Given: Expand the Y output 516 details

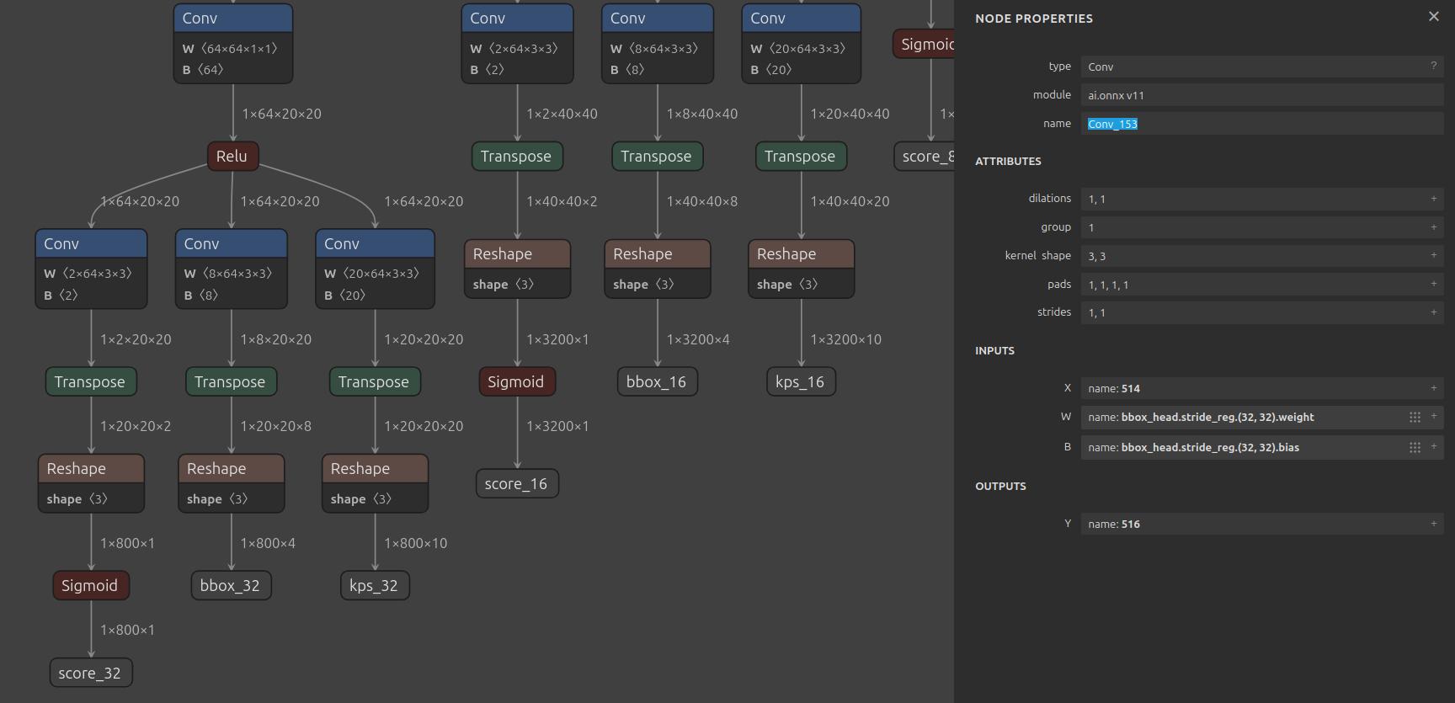Looking at the screenshot, I should [x=1433, y=524].
